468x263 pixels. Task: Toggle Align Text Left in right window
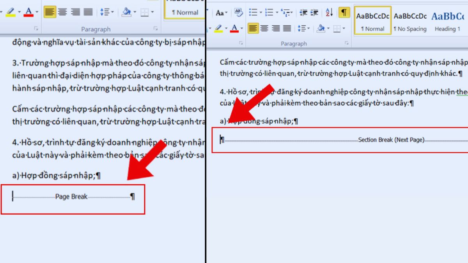[x=253, y=28]
